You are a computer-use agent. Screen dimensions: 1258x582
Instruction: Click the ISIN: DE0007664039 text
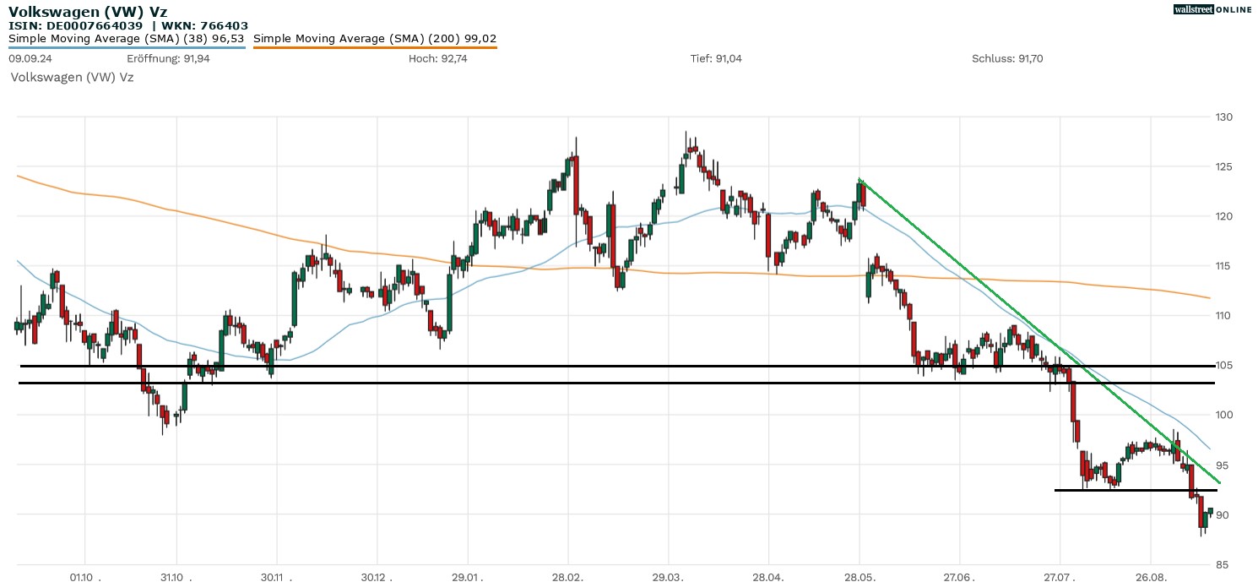point(75,26)
